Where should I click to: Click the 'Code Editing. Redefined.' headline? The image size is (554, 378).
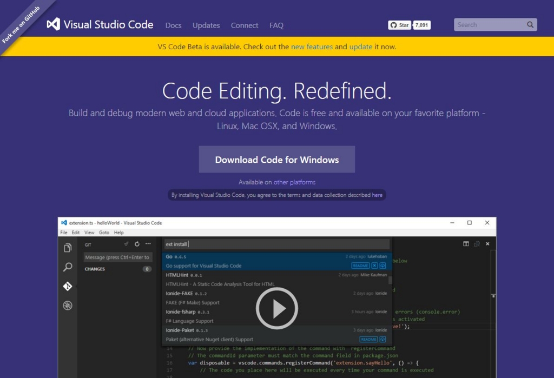(x=276, y=91)
